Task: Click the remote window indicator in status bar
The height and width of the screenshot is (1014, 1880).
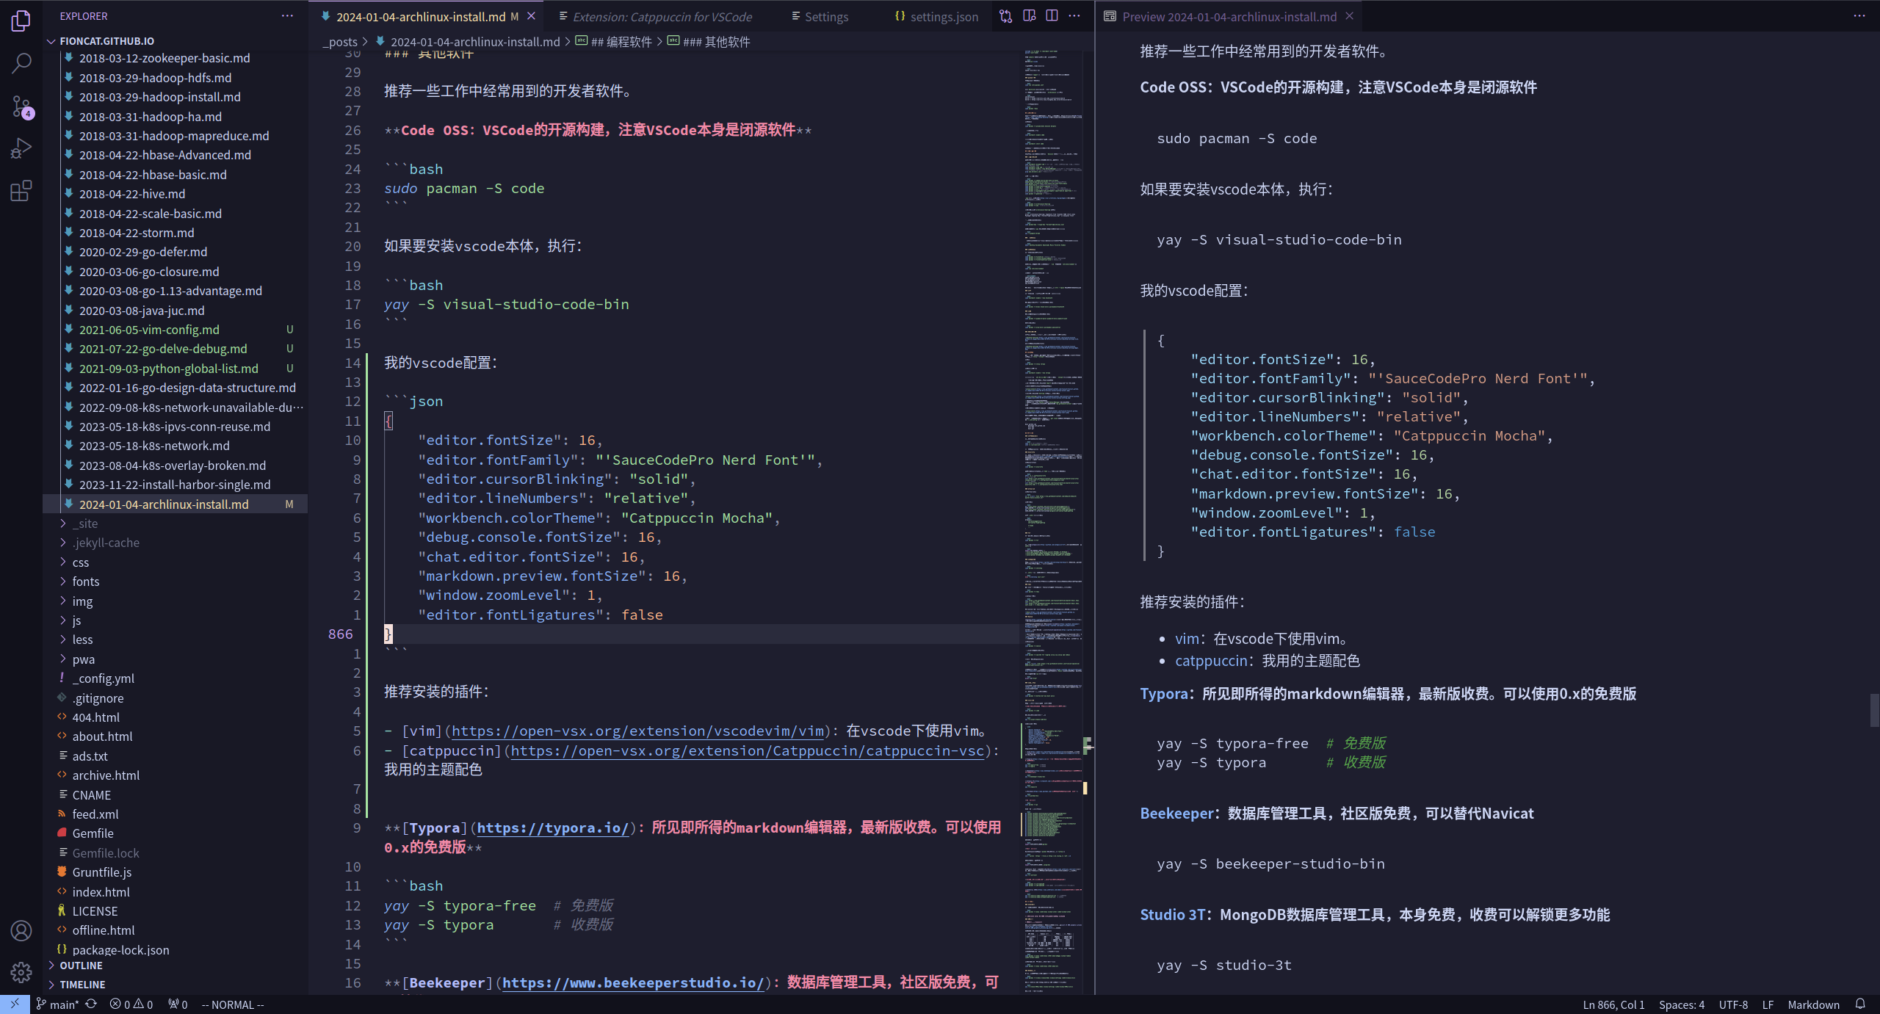Action: 15,1004
